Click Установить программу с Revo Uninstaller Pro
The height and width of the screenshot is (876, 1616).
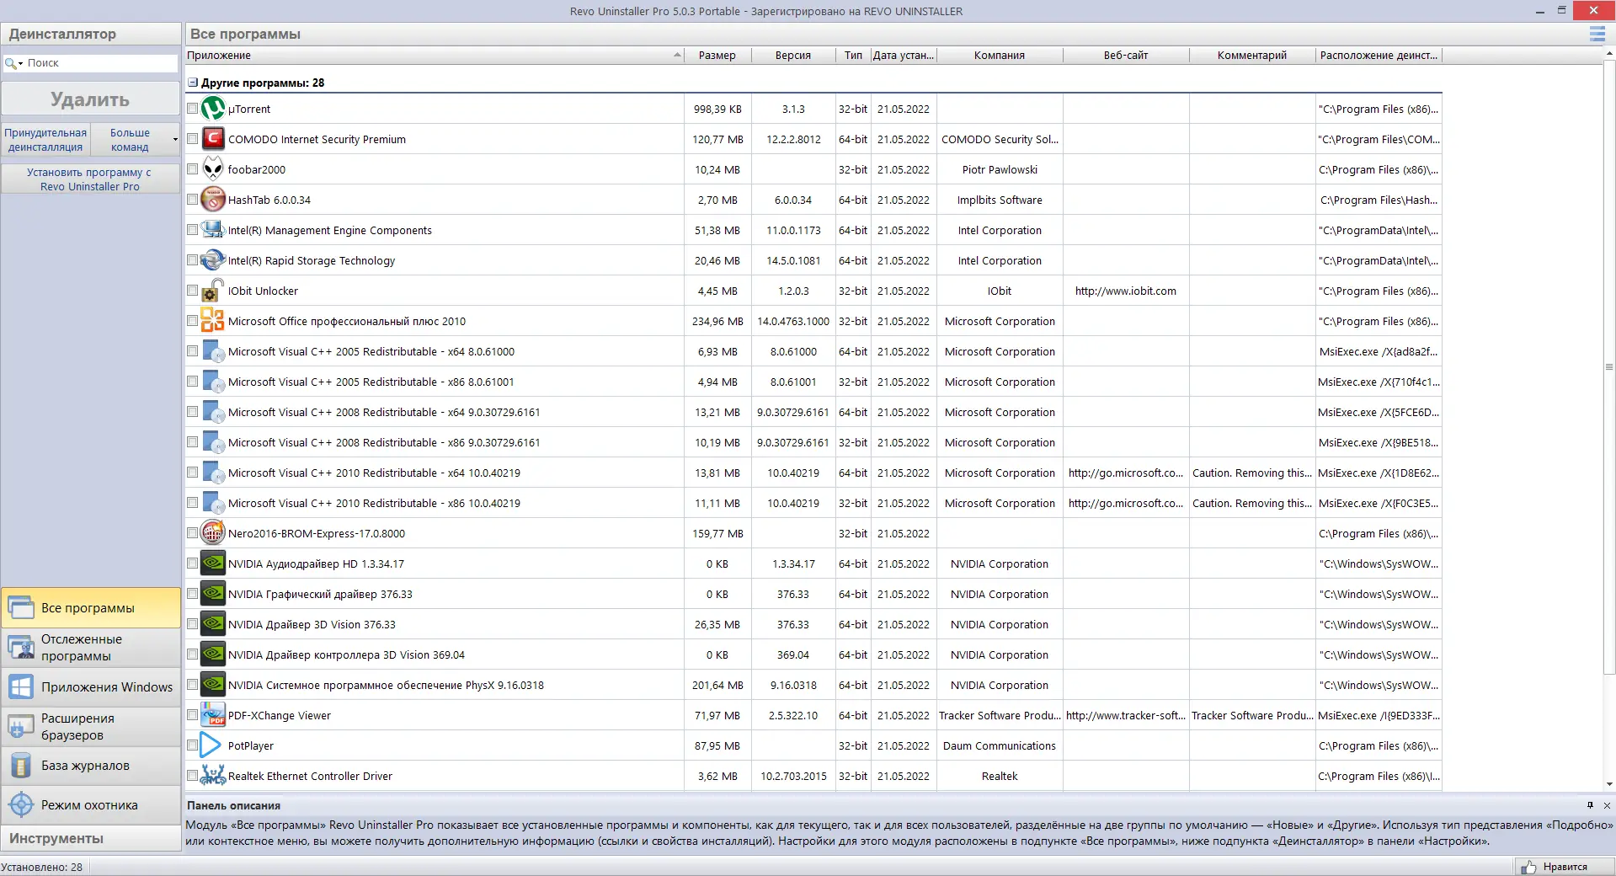(x=90, y=179)
